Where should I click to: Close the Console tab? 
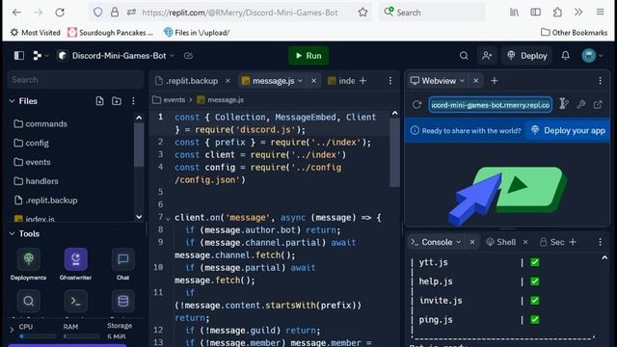click(472, 242)
